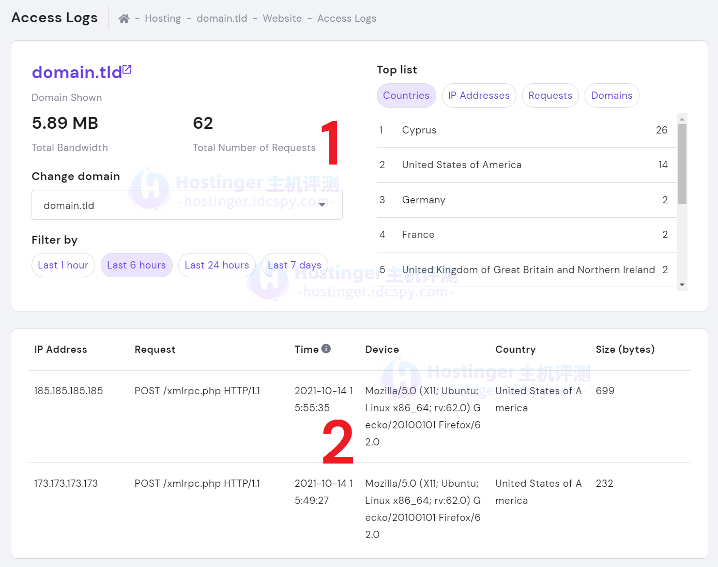The height and width of the screenshot is (567, 718).
Task: Open external link icon beside domain.tld
Action: [127, 69]
